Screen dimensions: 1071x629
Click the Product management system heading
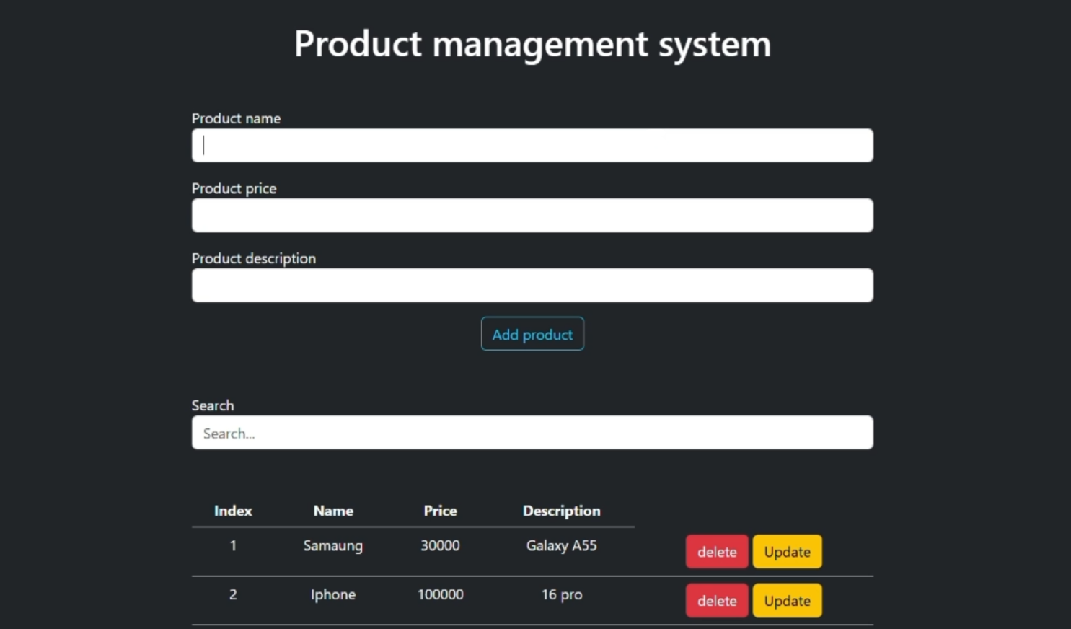pyautogui.click(x=532, y=44)
